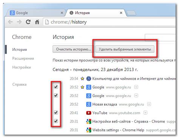Open Настройки in the sidebar
The height and width of the screenshot is (138, 179).
click(x=22, y=67)
